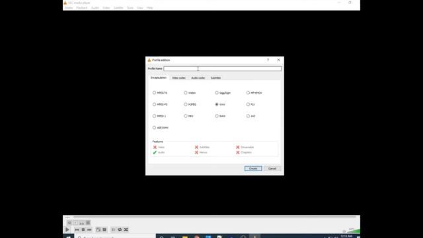Switch to the Video codec tab
The width and height of the screenshot is (423, 238).
pyautogui.click(x=179, y=78)
